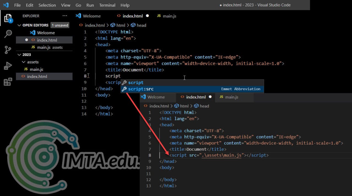Open the Extensions view icon
Image resolution: width=352 pixels, height=196 pixels.
(x=8, y=82)
